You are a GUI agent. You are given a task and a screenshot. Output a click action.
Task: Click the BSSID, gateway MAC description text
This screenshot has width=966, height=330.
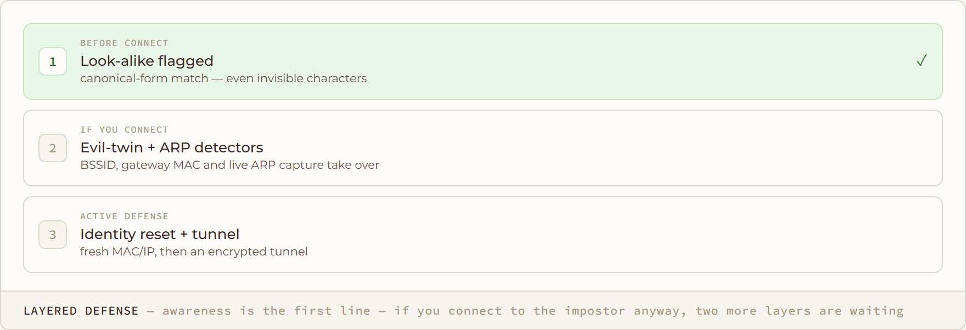(229, 165)
